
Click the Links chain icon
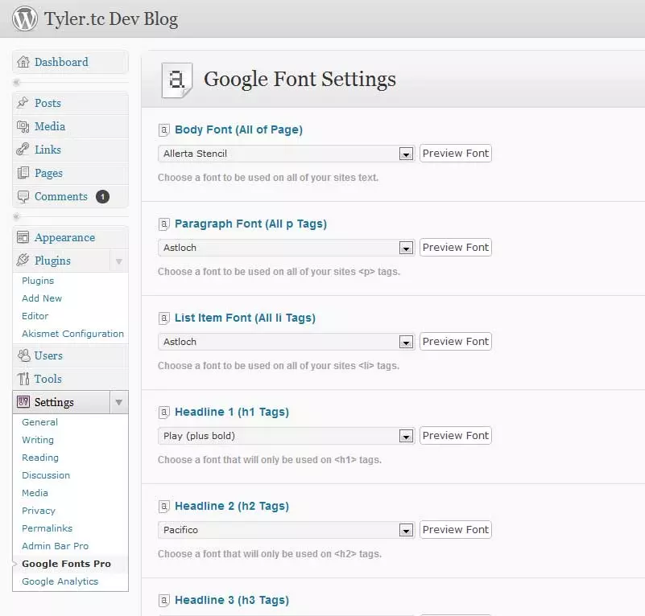23,149
